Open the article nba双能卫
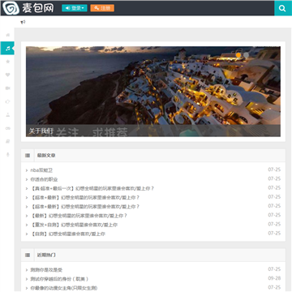The image size is (292, 292). point(41,170)
